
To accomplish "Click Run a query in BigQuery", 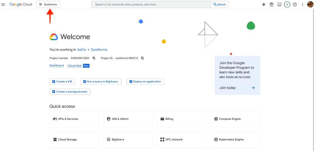I will (101, 82).
